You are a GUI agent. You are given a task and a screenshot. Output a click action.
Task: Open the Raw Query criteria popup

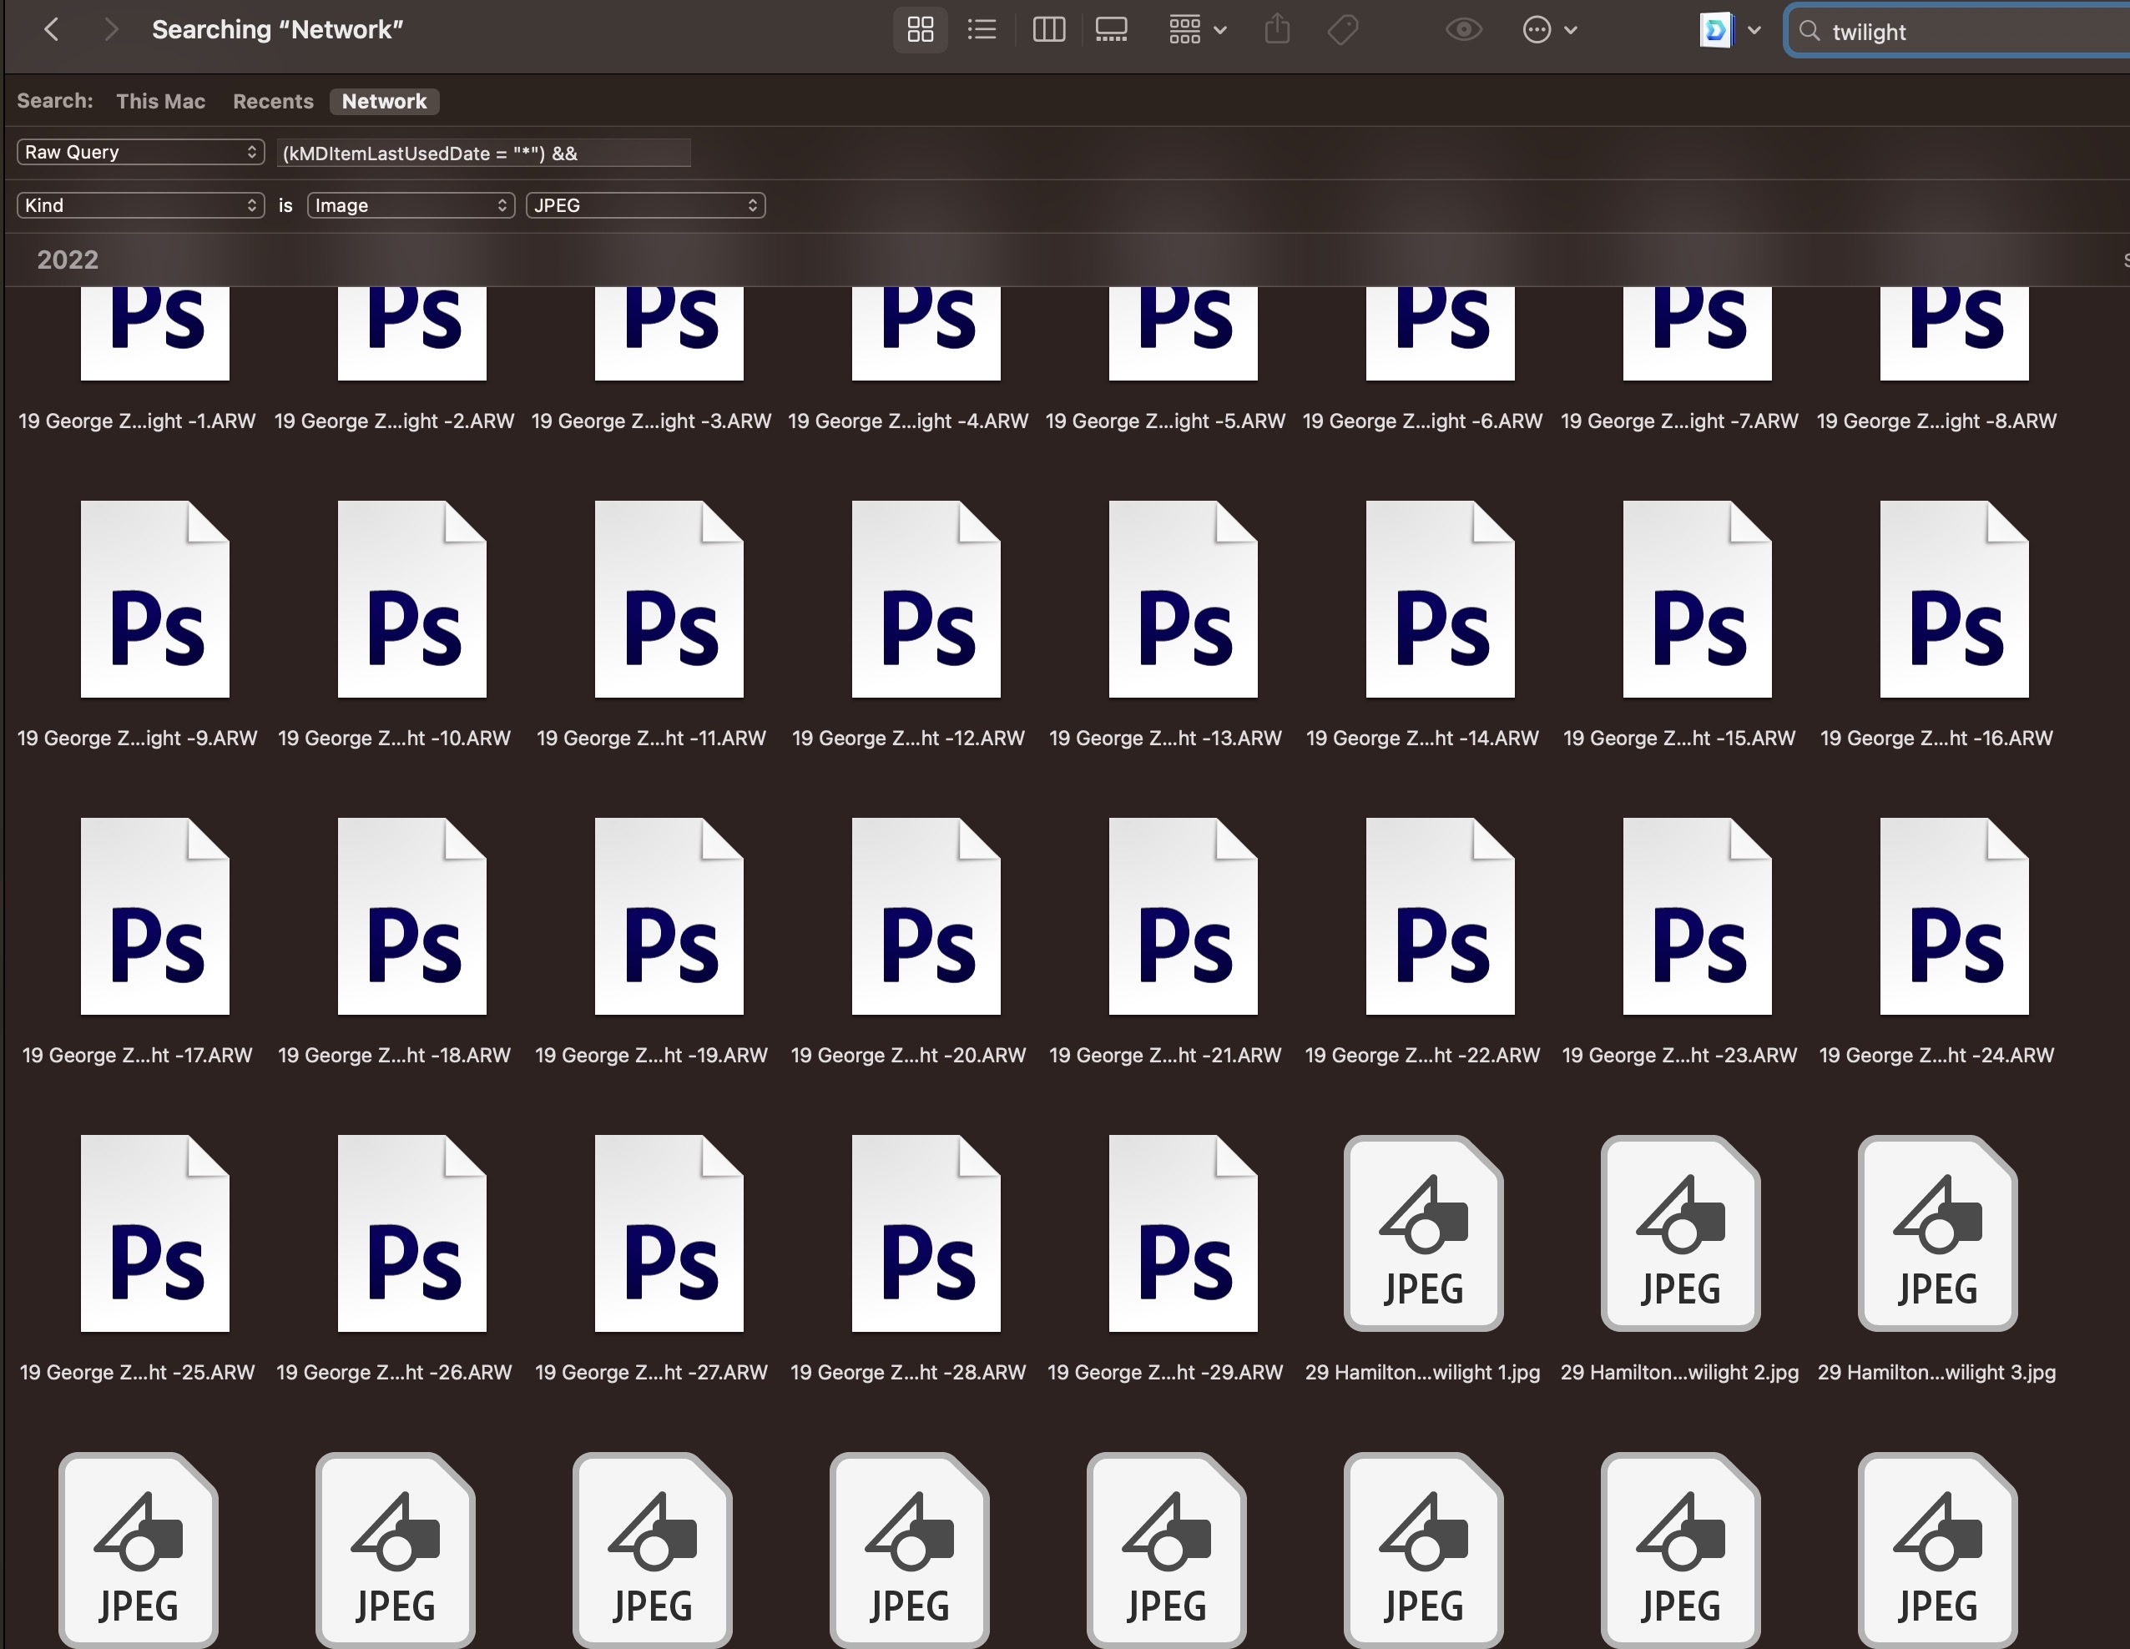pos(140,152)
